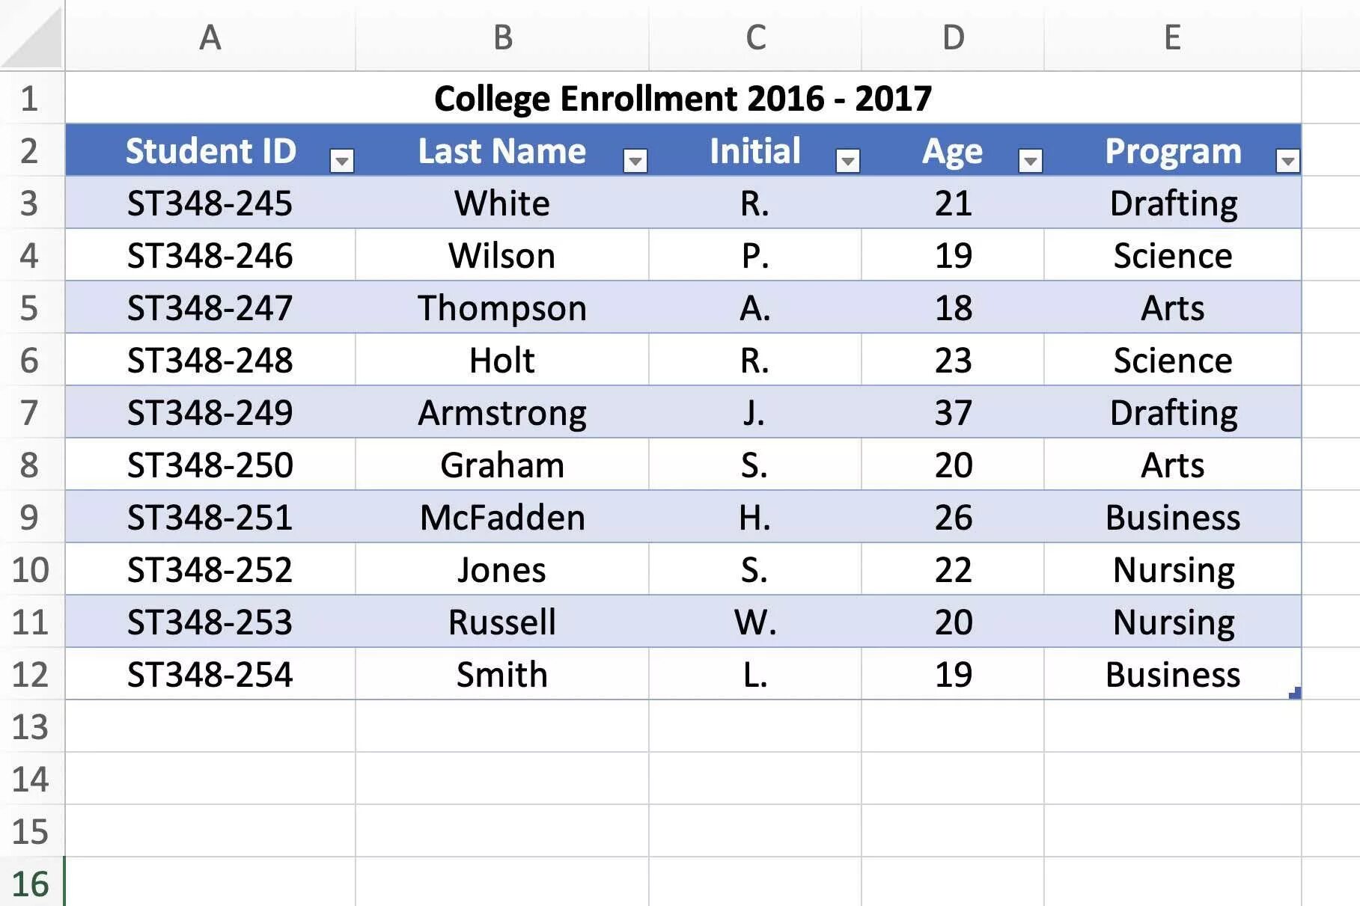Open the Program column filter dropdown

click(x=1287, y=160)
